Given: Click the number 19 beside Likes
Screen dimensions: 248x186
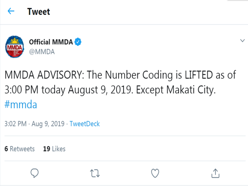Looking at the screenshot, I should pos(46,149).
